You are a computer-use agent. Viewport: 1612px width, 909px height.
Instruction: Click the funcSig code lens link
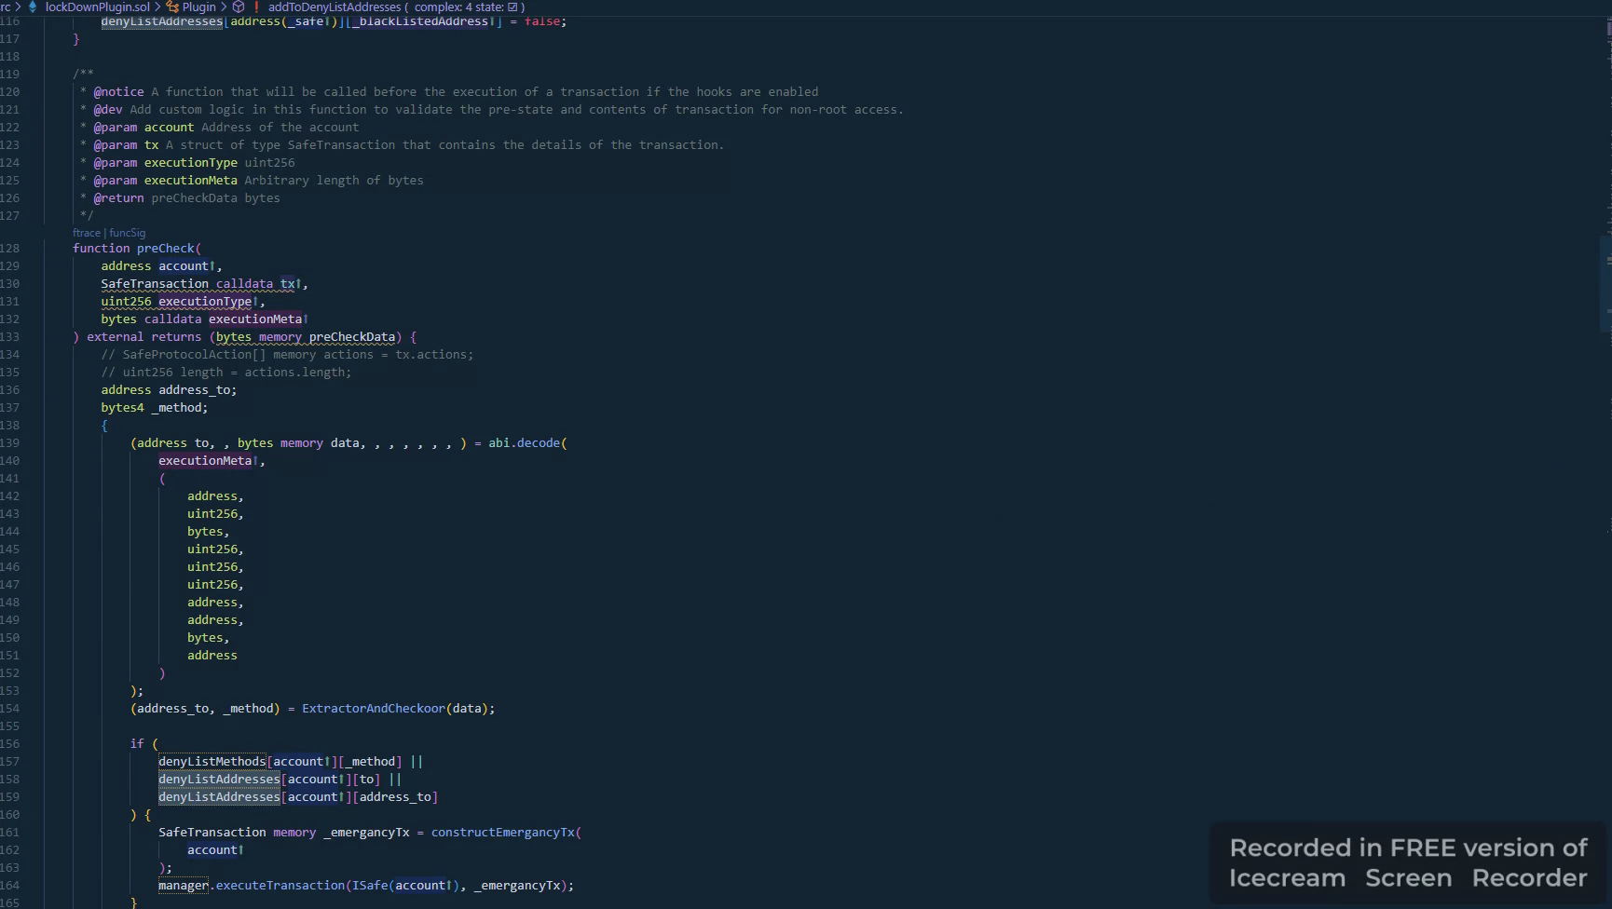click(x=128, y=233)
